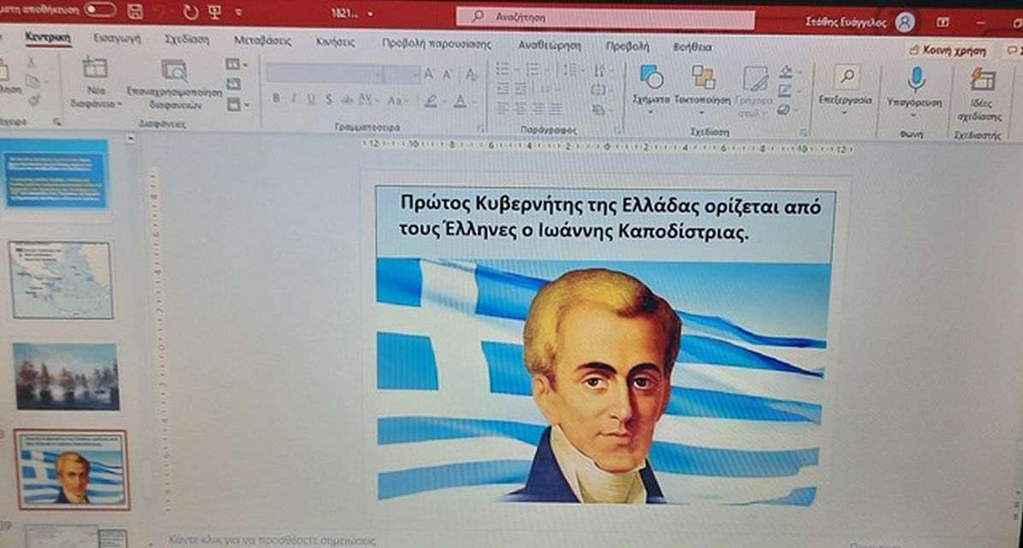Toggle Italic formatting

[x=294, y=99]
